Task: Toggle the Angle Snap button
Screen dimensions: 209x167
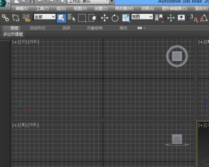Action: pos(204,18)
